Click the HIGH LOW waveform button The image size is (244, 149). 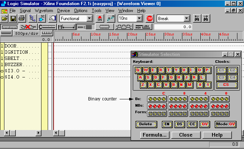click(x=143, y=27)
